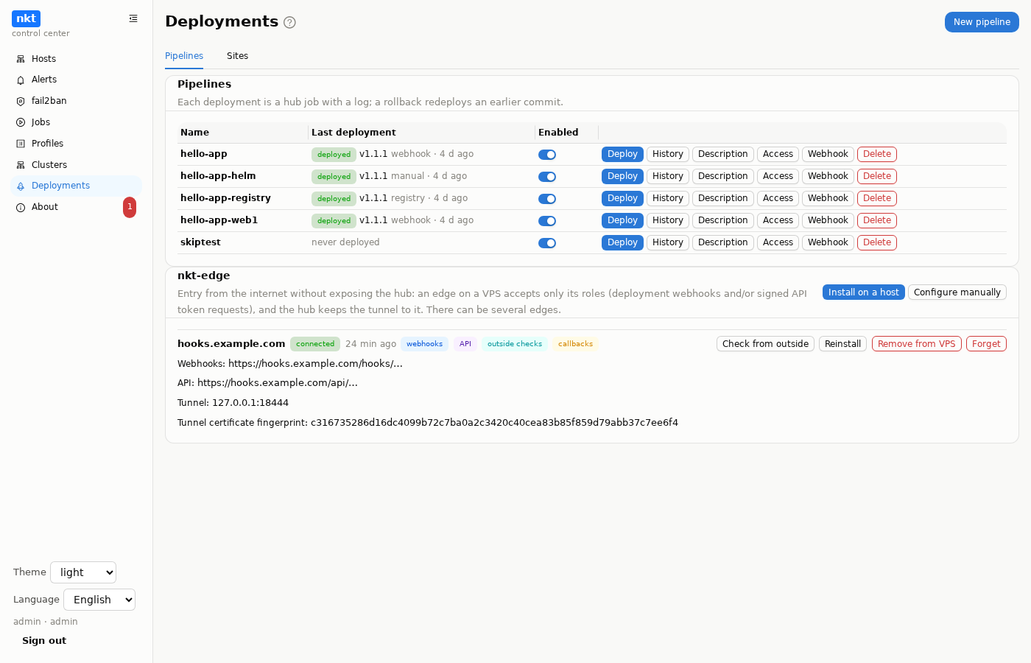1031x663 pixels.
Task: Toggle hello-app-web1 enabled switch
Action: [547, 221]
